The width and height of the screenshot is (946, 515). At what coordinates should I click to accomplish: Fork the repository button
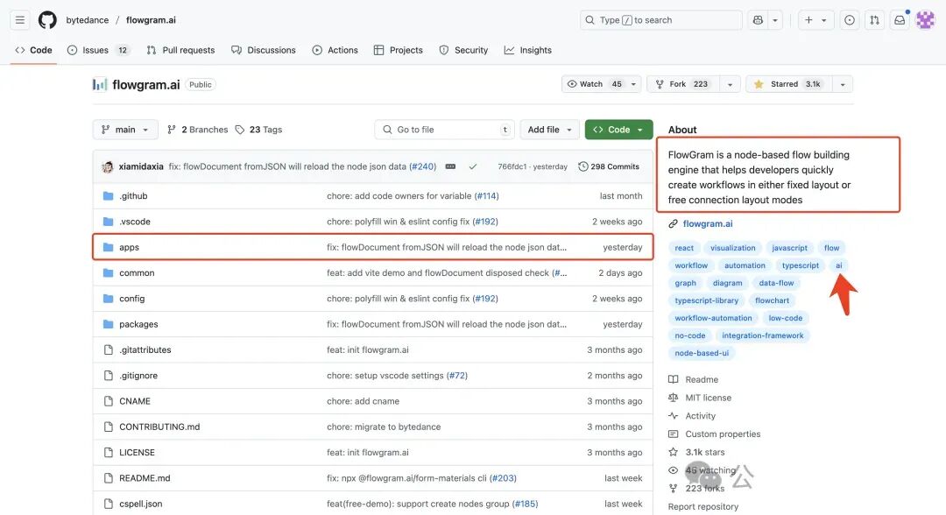[683, 84]
